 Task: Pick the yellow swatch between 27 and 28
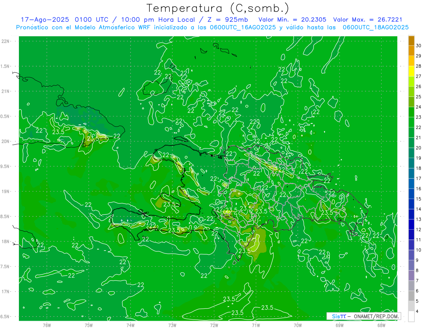411,71
